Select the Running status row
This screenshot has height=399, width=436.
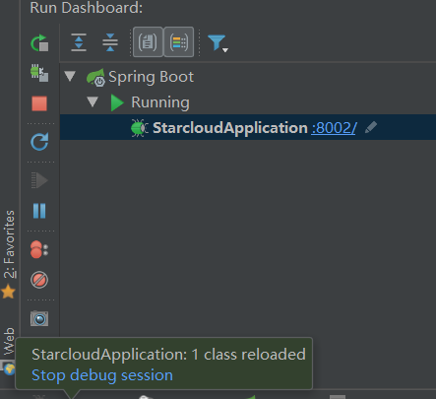coord(160,102)
